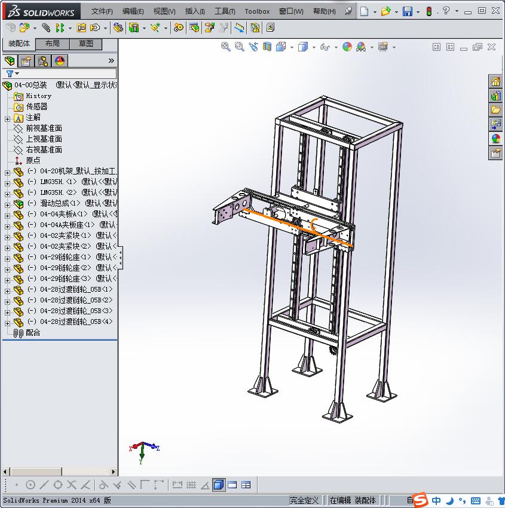The image size is (505, 508).
Task: Switch to the 草图 tab
Action: point(86,44)
